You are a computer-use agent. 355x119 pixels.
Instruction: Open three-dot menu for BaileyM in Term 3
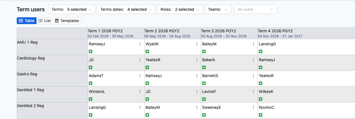pos(253,44)
